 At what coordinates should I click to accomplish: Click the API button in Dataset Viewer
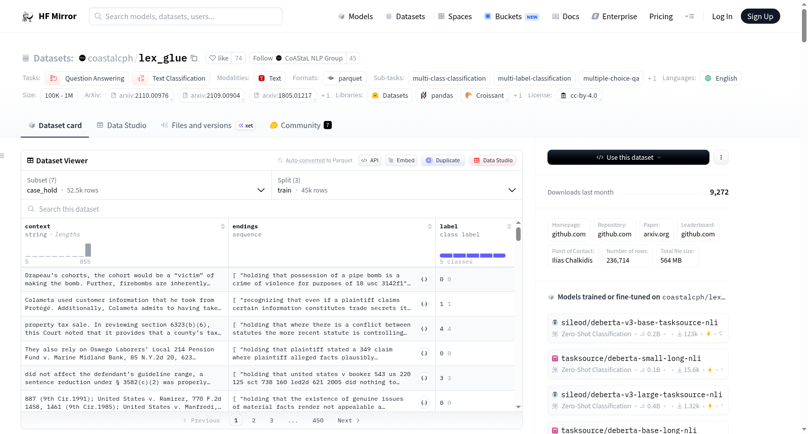pyautogui.click(x=370, y=160)
